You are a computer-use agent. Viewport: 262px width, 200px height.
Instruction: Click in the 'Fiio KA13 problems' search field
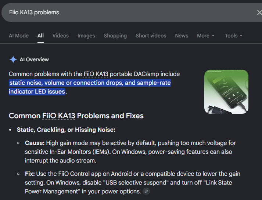click(129, 12)
